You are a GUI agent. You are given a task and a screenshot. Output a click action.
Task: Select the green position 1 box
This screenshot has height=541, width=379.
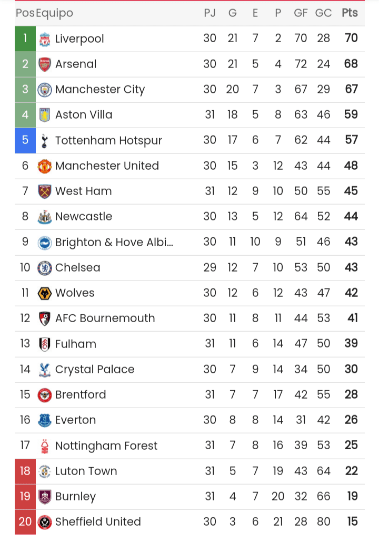25,38
